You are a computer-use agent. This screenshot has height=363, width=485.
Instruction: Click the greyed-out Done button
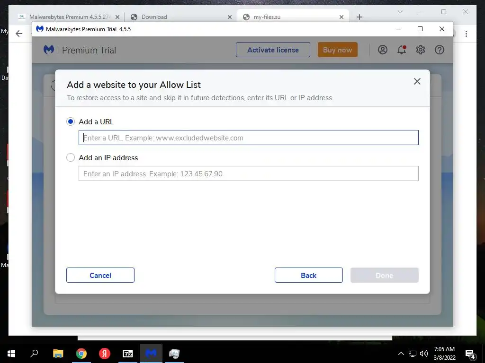[385, 275]
